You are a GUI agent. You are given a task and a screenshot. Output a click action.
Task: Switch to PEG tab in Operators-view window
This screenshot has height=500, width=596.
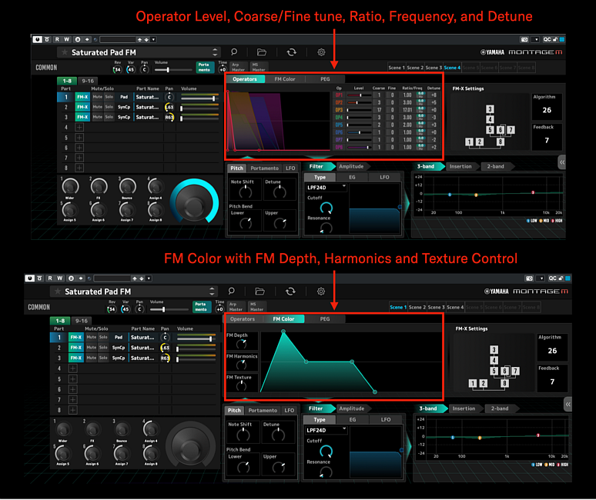[325, 79]
